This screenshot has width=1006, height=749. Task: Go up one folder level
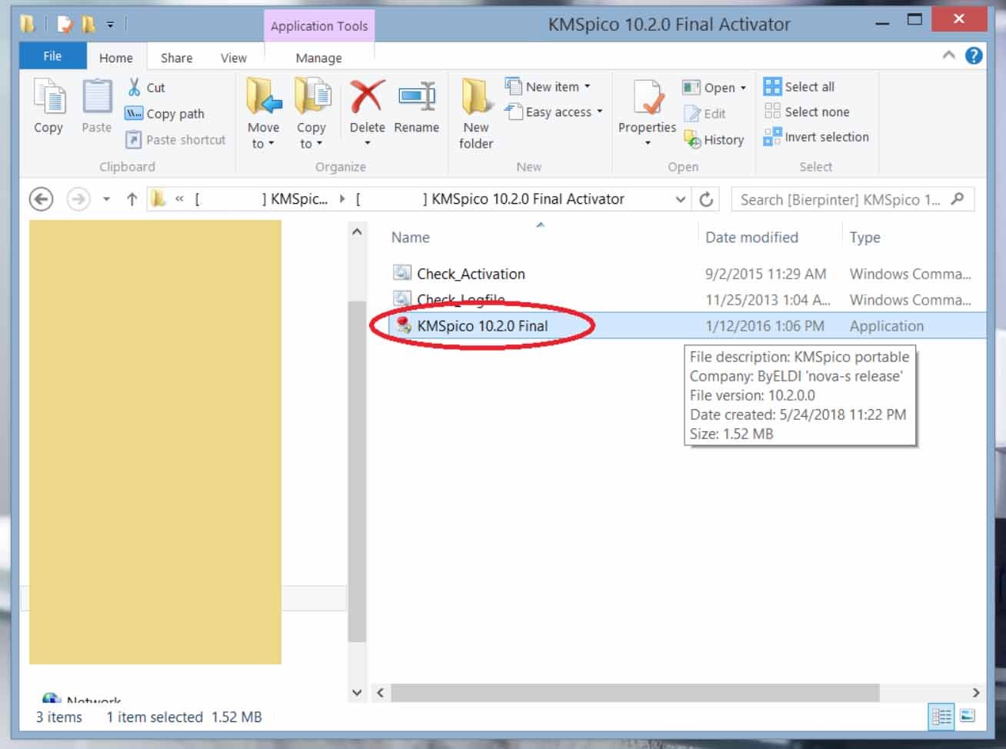pyautogui.click(x=132, y=199)
